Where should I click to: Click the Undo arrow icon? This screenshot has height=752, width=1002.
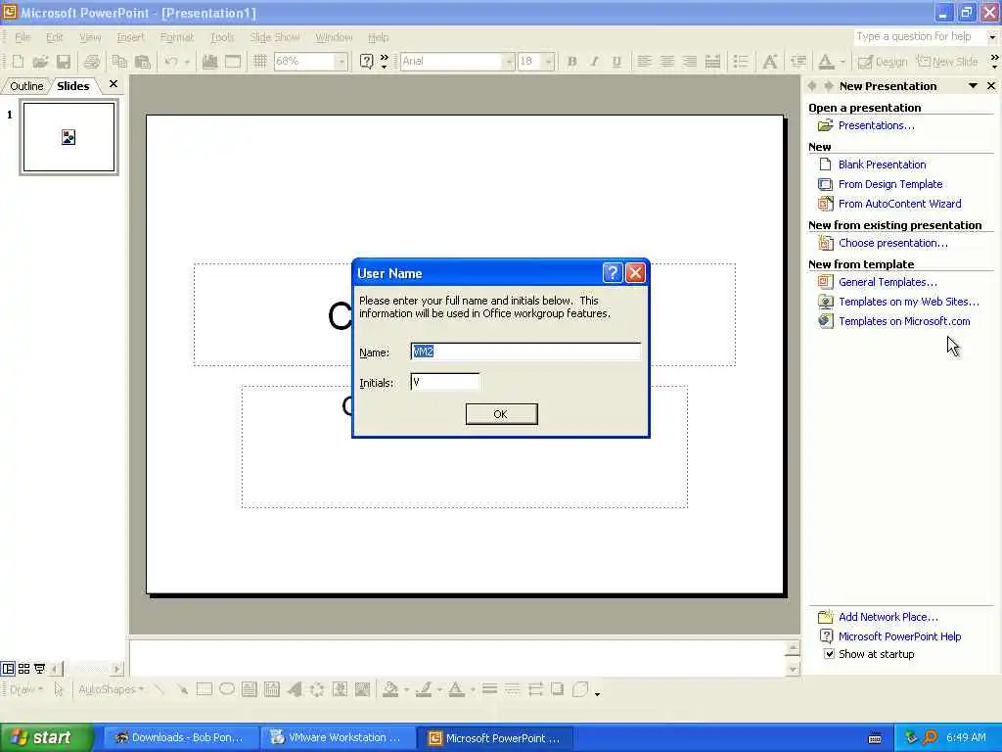pyautogui.click(x=170, y=62)
